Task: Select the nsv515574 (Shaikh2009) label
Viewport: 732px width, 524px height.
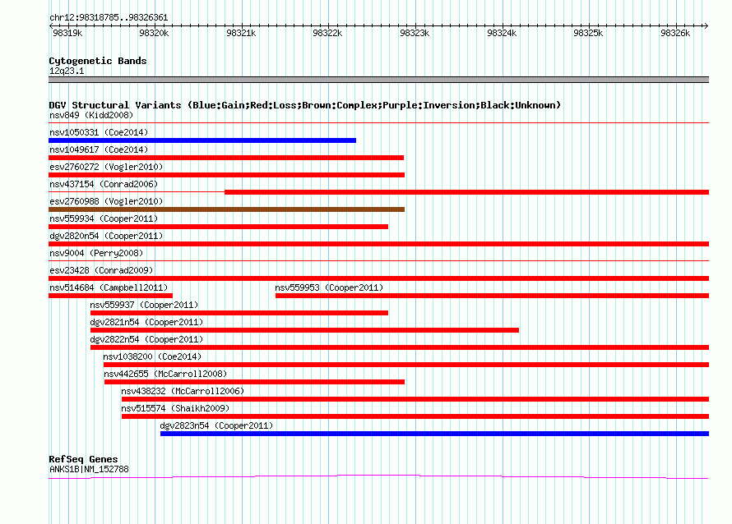Action: [x=175, y=408]
